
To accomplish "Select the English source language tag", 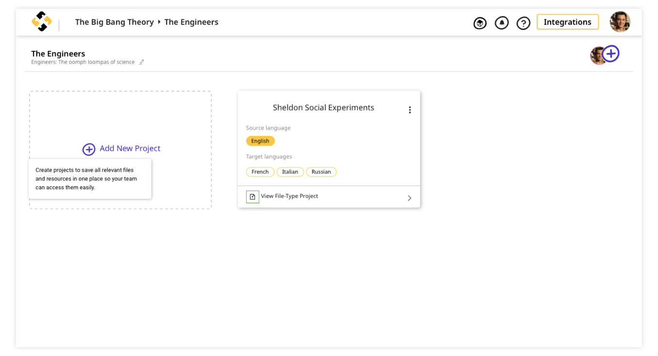I will tap(260, 141).
